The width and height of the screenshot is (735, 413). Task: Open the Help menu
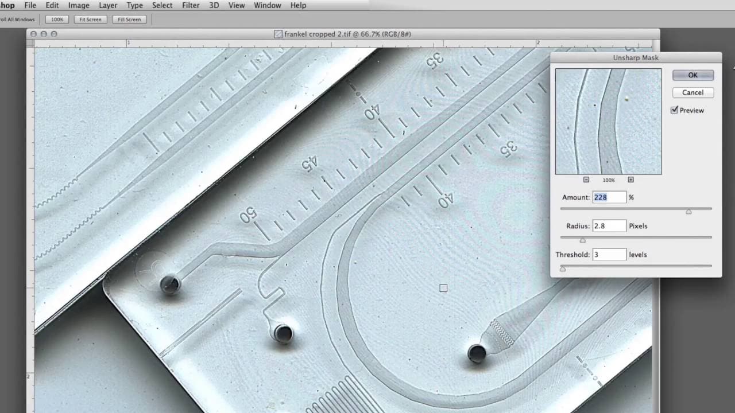(298, 5)
